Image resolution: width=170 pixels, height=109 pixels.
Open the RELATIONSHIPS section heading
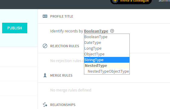click(x=63, y=105)
